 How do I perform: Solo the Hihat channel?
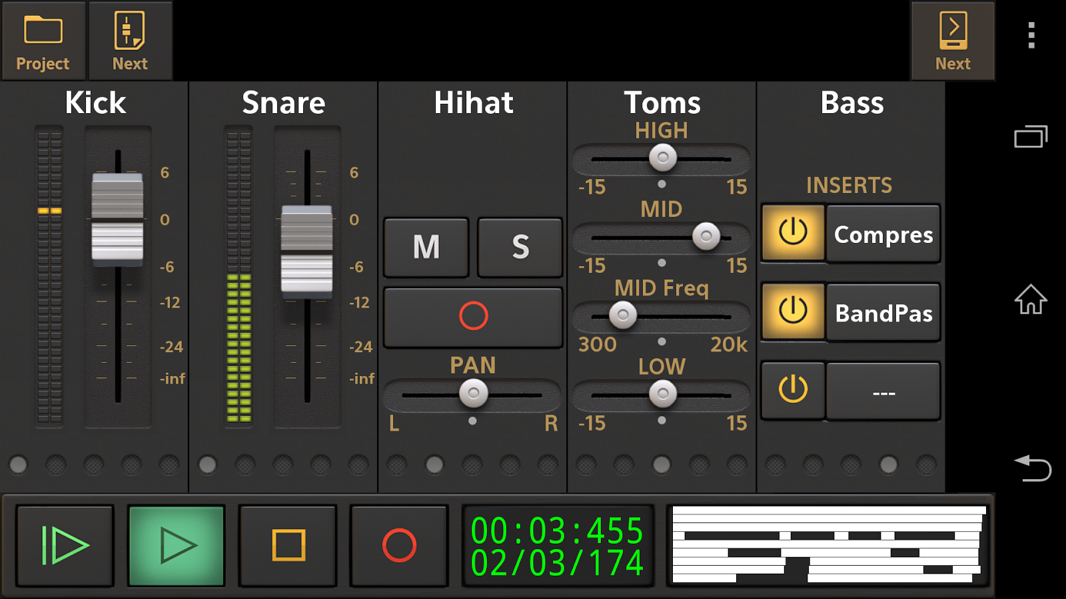[520, 247]
